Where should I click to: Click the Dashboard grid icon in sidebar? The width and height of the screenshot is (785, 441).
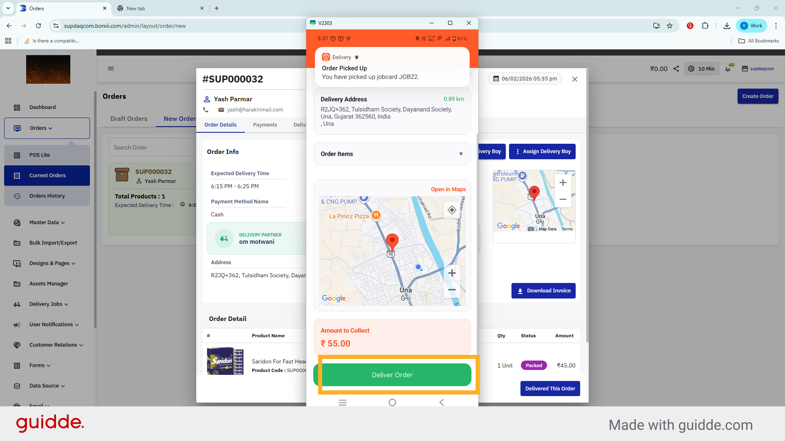pyautogui.click(x=17, y=107)
